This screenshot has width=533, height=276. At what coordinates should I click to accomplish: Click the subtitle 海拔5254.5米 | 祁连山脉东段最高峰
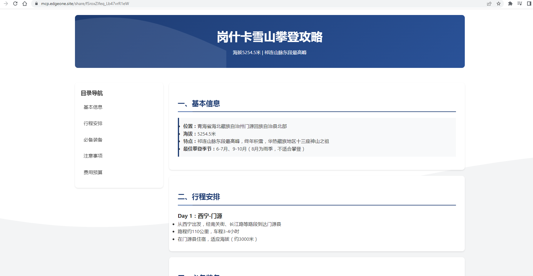(270, 53)
